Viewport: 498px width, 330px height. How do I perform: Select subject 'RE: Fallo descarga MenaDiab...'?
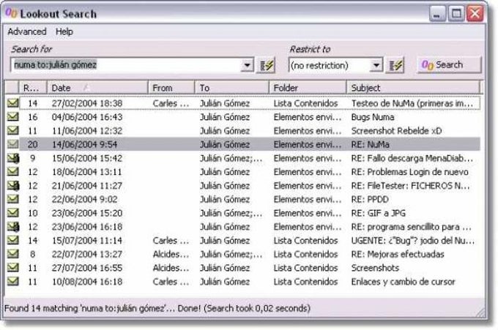coord(412,158)
